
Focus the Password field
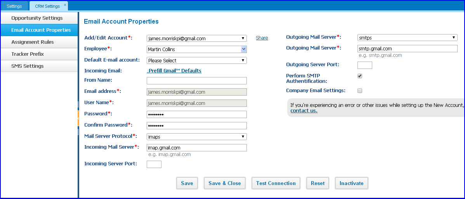pyautogui.click(x=197, y=115)
